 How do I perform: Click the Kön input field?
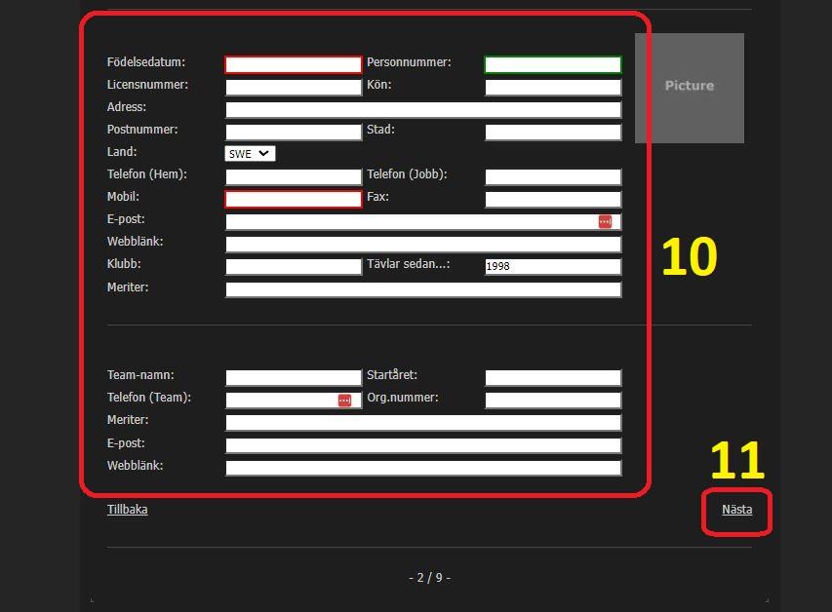552,88
